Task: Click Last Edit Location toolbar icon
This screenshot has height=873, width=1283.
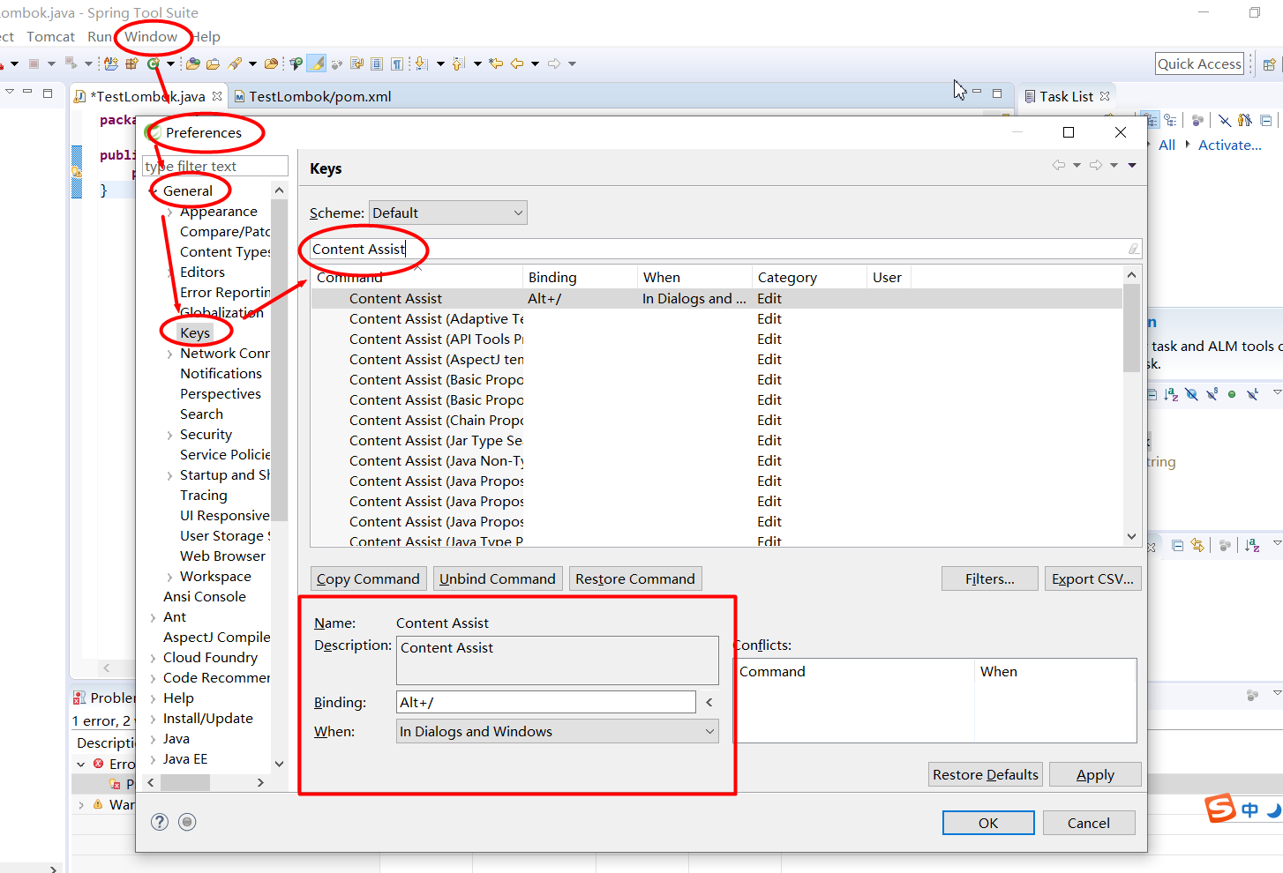Action: pos(496,63)
